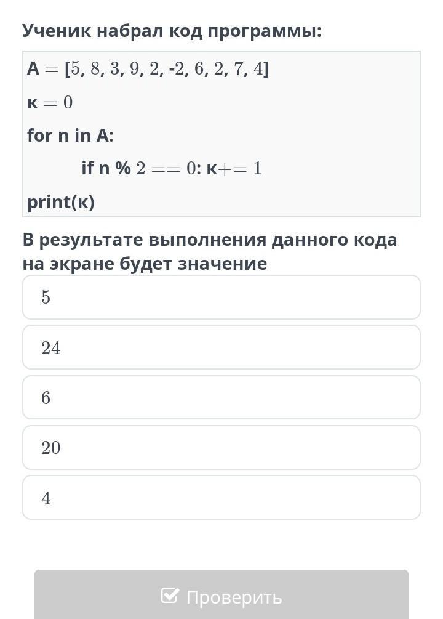
Task: Click the "if n % 2" condition text
Action: pos(113,168)
